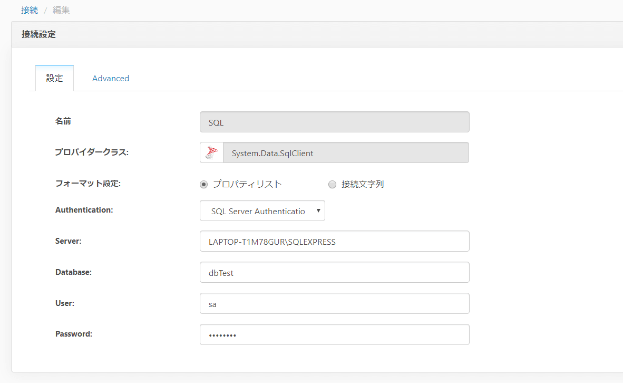Select the 接続文字列 radio button
Screen dimensions: 623x383
[x=332, y=185]
